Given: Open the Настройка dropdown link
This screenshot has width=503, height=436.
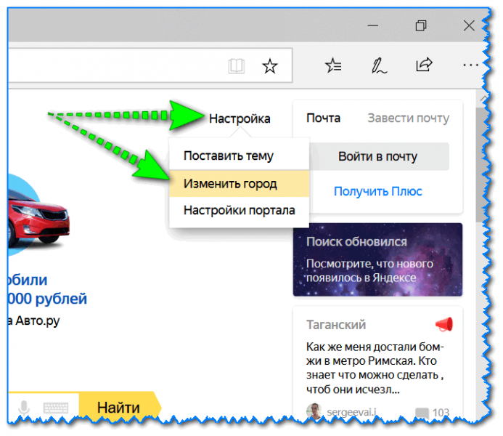Looking at the screenshot, I should (240, 118).
